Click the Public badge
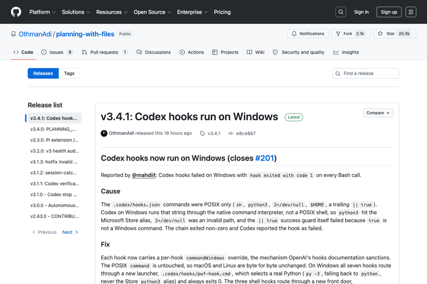Viewport: 427px width, 284px height. [125, 34]
